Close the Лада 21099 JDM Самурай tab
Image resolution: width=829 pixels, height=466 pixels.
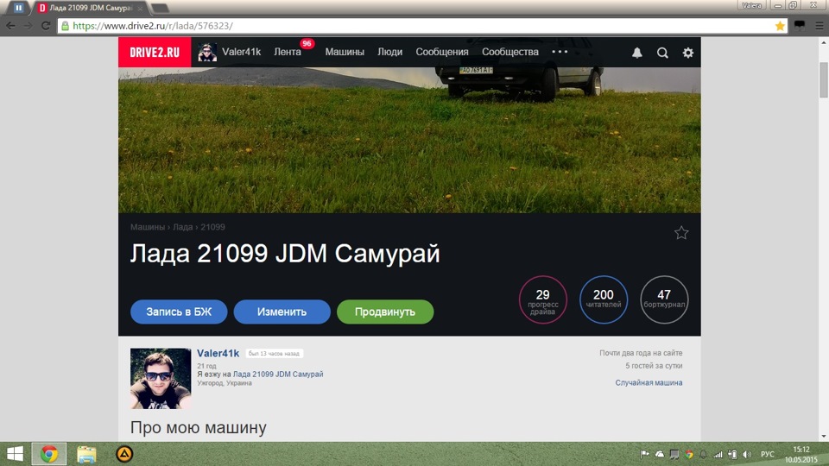[140, 9]
